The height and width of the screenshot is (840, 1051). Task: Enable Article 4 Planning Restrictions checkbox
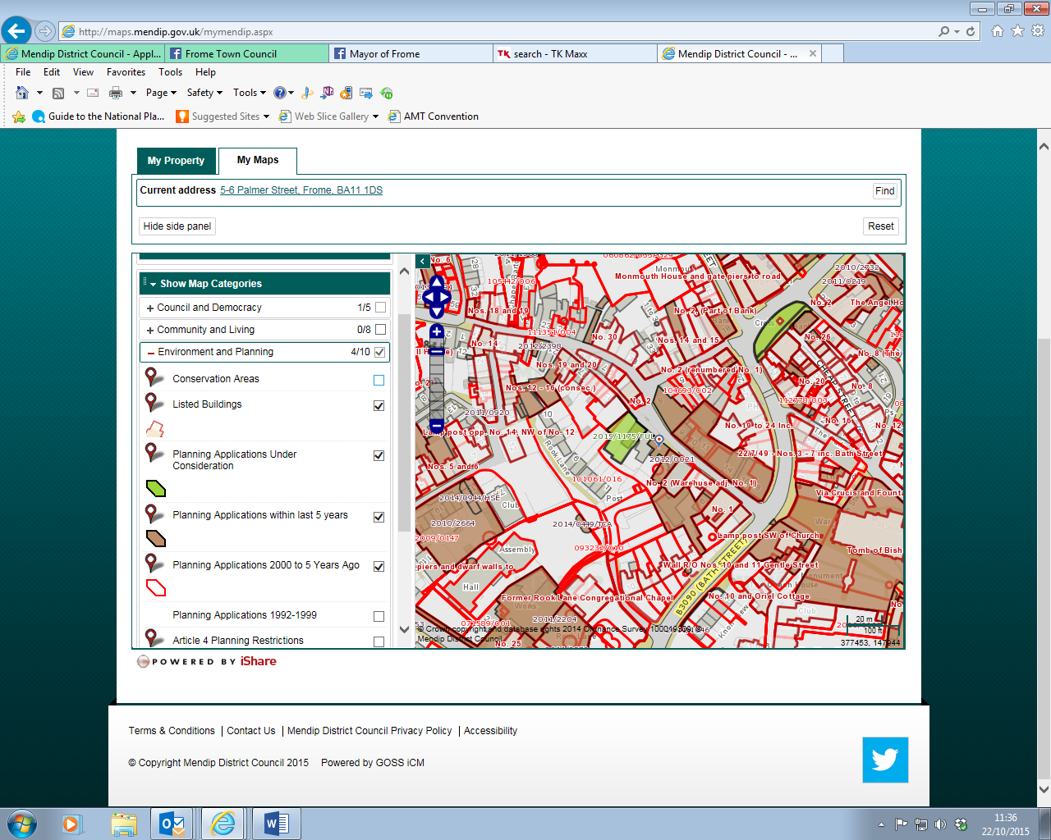[379, 641]
